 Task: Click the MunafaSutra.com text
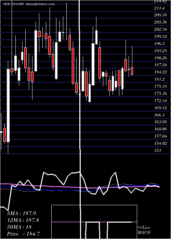click(40, 4)
